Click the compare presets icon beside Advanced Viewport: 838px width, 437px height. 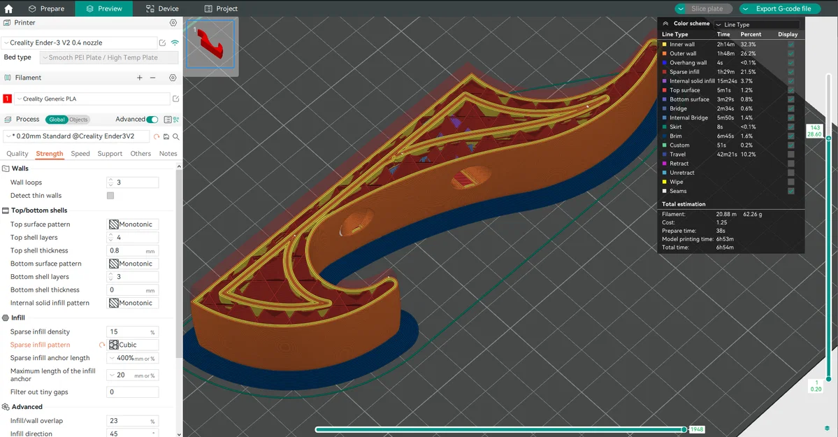click(x=176, y=120)
